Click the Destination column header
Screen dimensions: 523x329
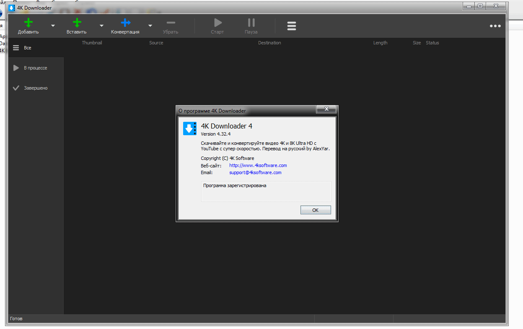[269, 43]
